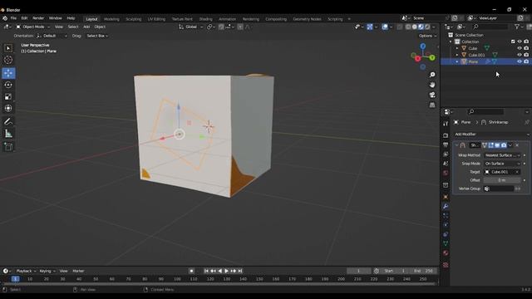Image resolution: width=532 pixels, height=299 pixels.
Task: Select the Add Cube tool
Action: pyautogui.click(x=8, y=147)
